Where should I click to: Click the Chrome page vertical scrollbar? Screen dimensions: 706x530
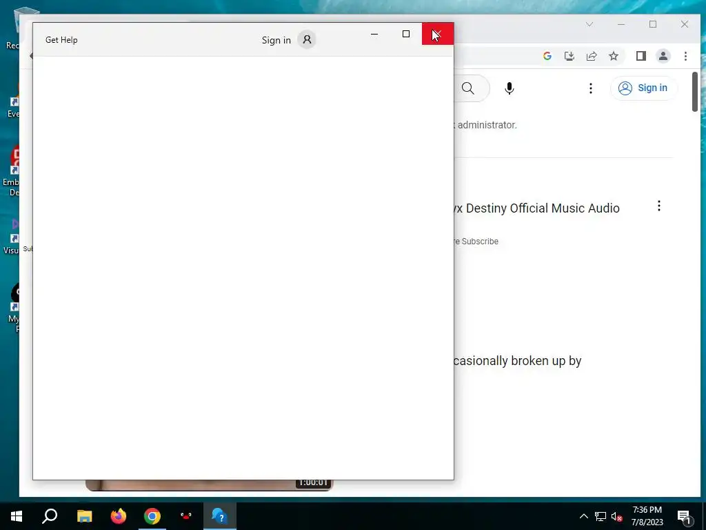pyautogui.click(x=695, y=92)
